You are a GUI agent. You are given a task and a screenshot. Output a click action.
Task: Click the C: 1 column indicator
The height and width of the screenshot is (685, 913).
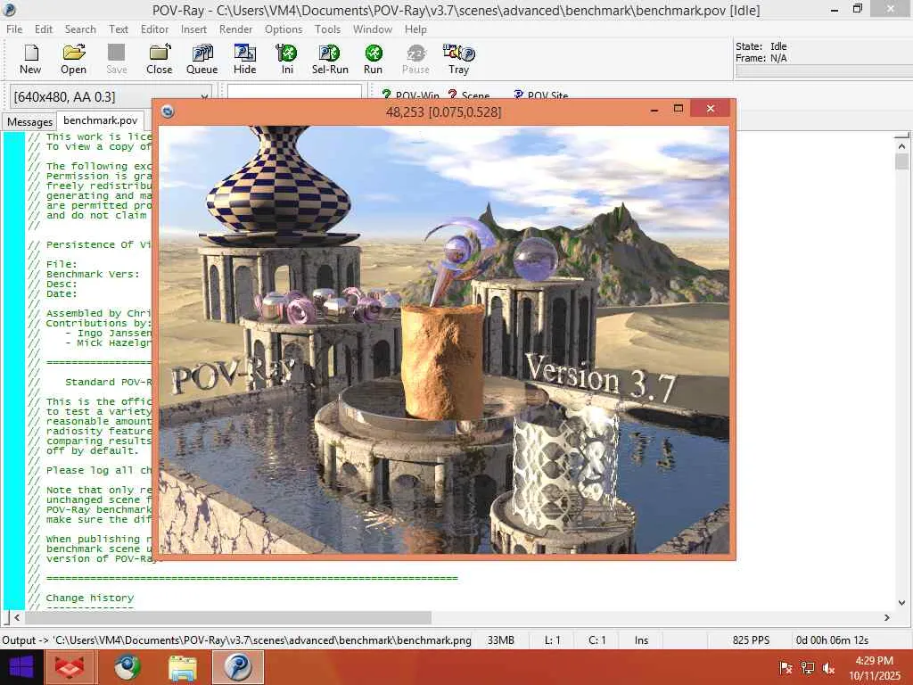pos(596,640)
